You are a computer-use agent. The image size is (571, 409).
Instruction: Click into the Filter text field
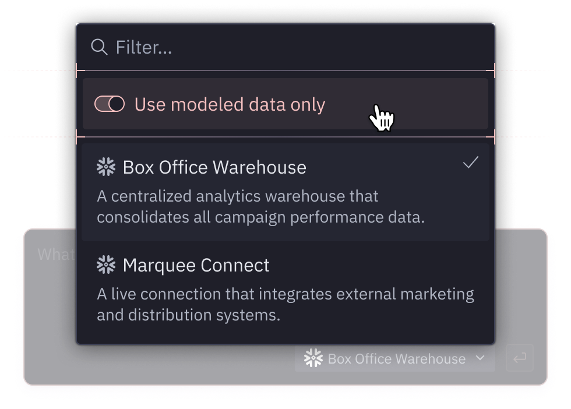285,47
